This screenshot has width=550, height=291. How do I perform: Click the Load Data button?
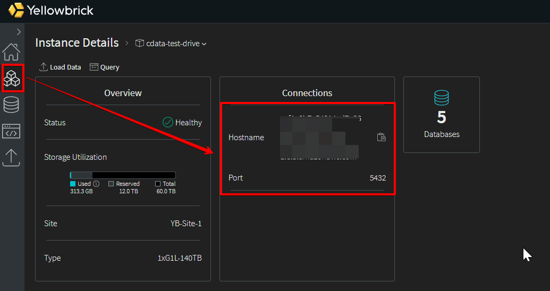[x=60, y=67]
